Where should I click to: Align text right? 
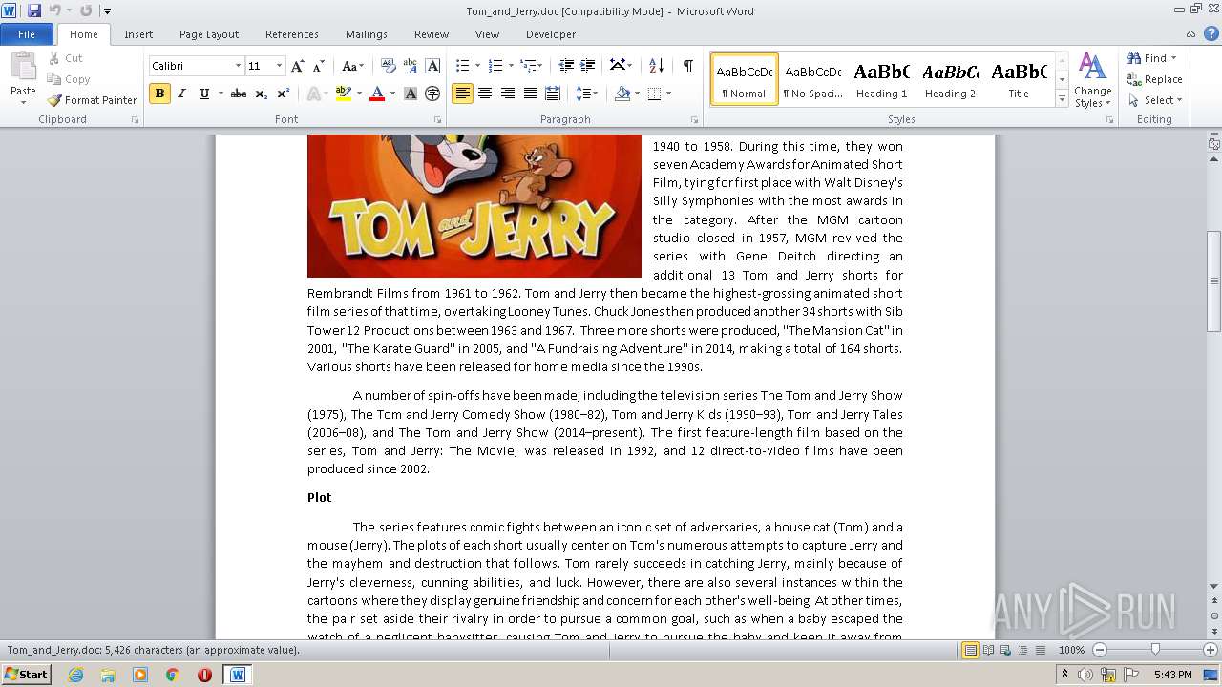[507, 94]
